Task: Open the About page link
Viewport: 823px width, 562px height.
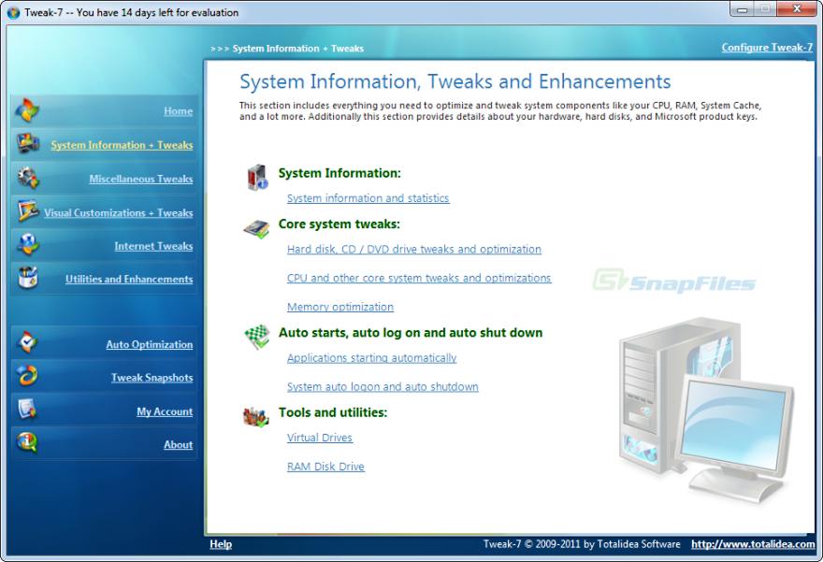Action: pyautogui.click(x=178, y=445)
